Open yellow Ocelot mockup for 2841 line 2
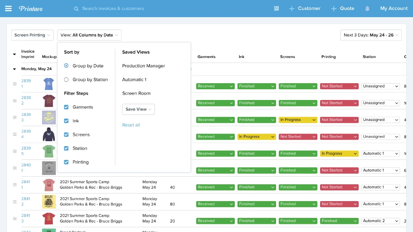Viewport: 413px width, 232px height. pos(49,201)
